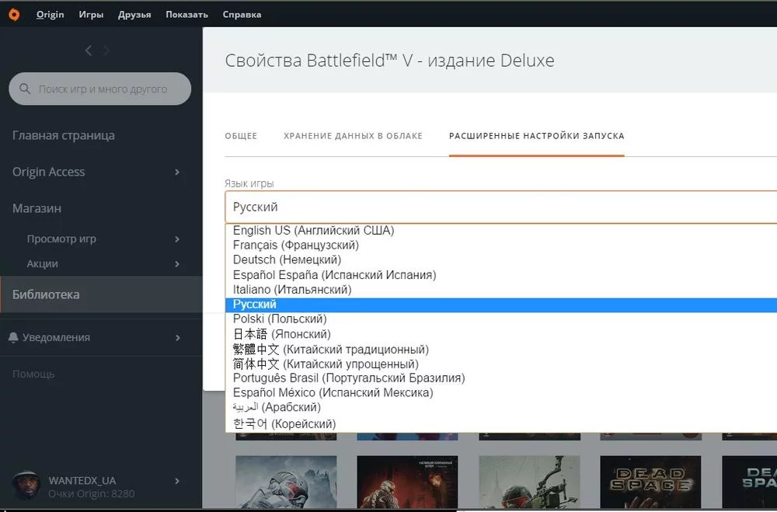Screen dimensions: 777x512
Task: Go to Главная страница
Action: tap(64, 135)
